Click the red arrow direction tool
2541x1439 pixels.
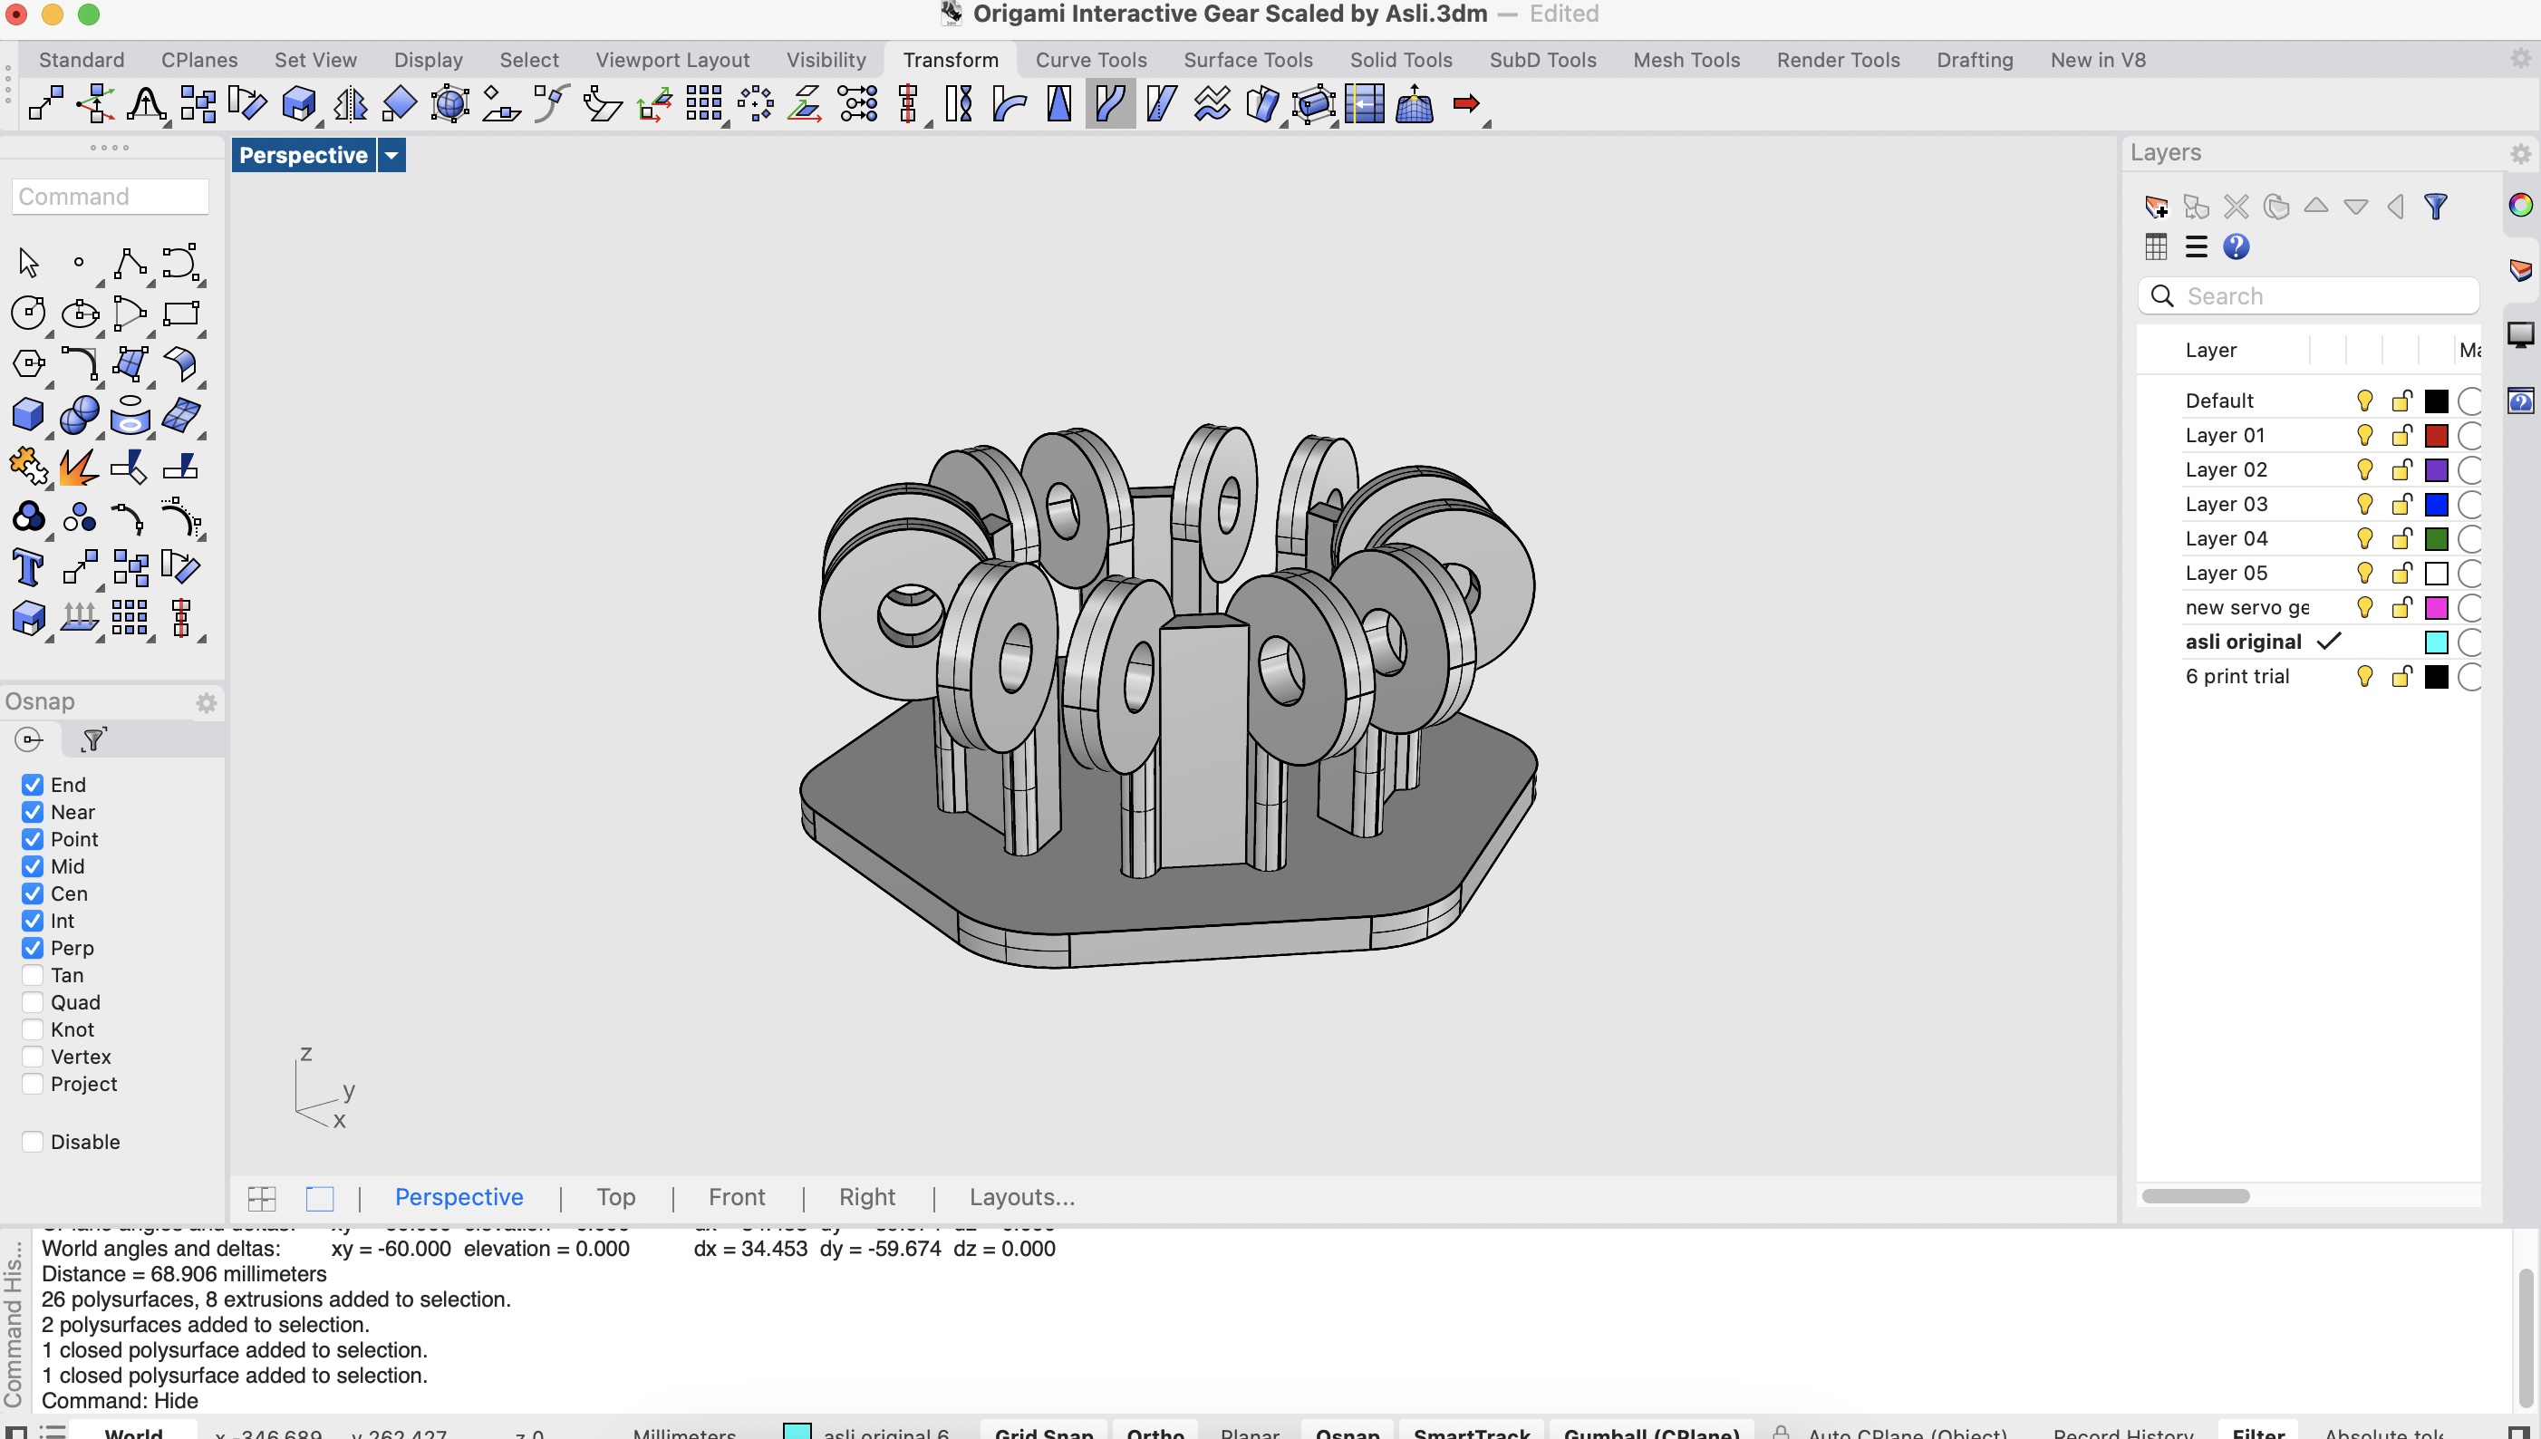pos(1465,102)
